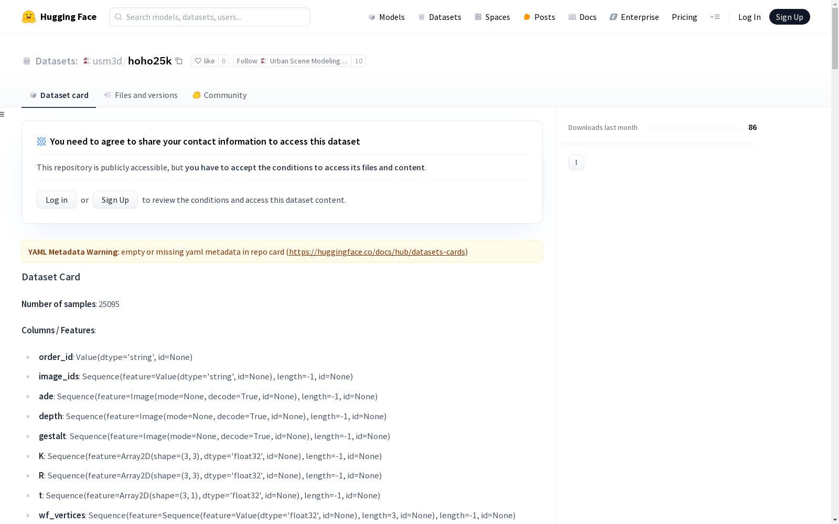Click the ade feature row
Viewport: 839px width, 524px height.
coord(208,396)
